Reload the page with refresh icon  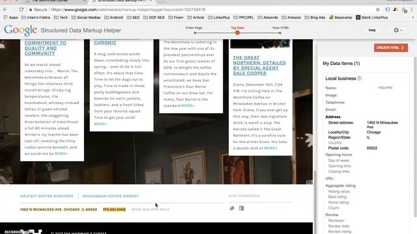22,9
